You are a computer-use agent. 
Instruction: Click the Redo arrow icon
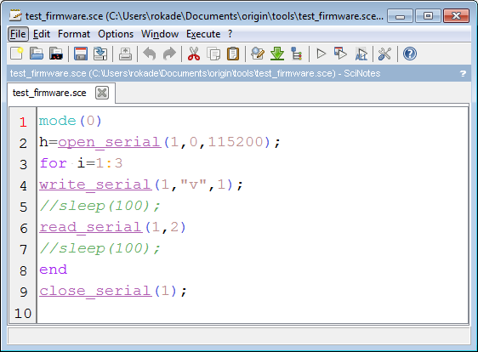pos(169,54)
